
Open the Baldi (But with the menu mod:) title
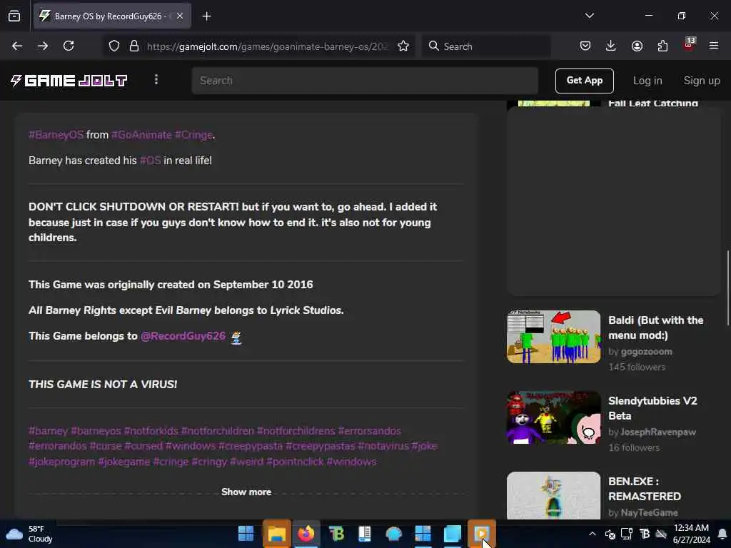(x=655, y=328)
